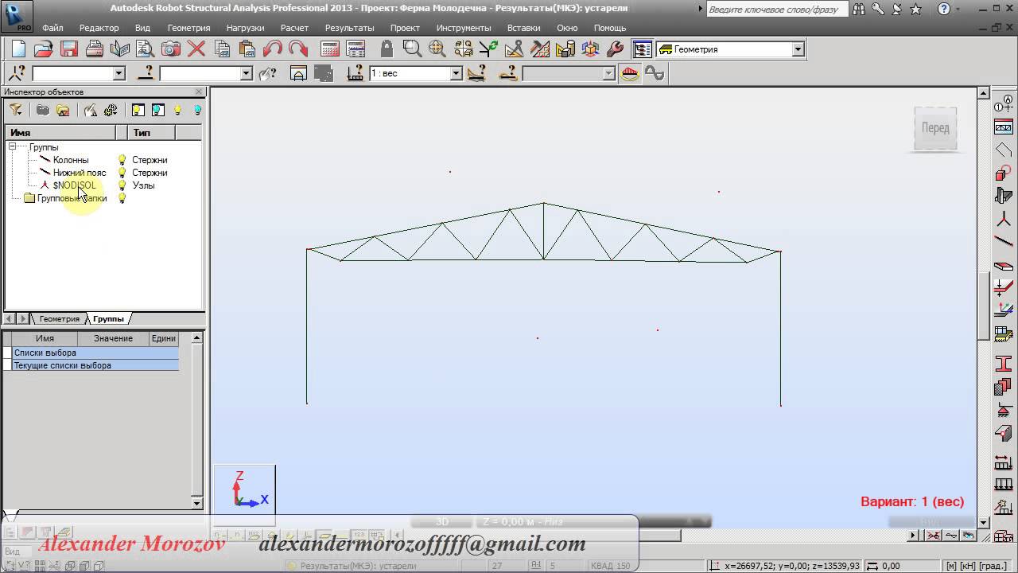Click the Тип column header

point(151,133)
